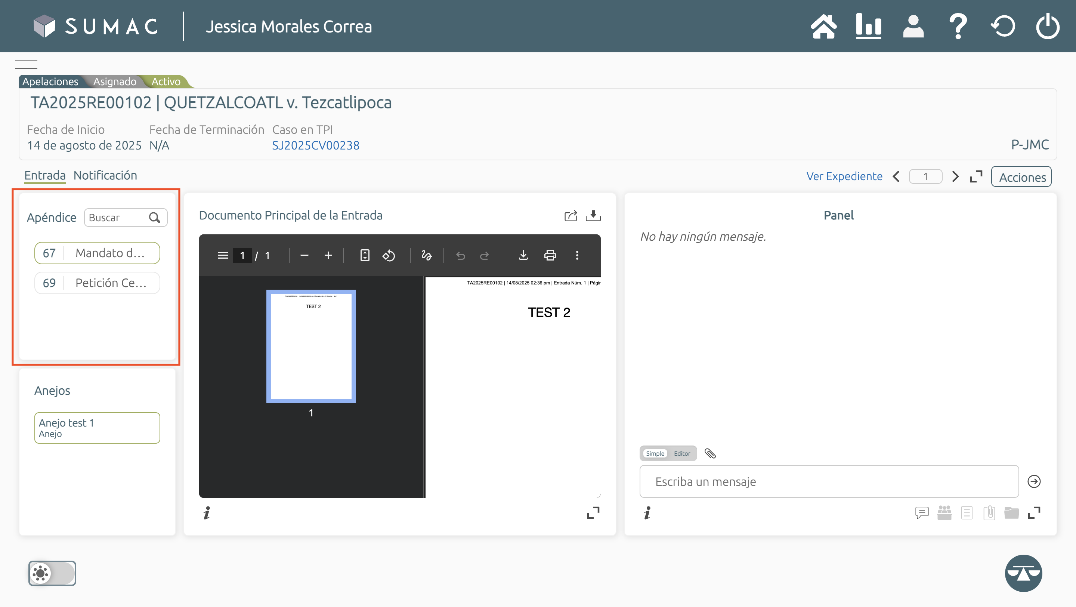Share the main document via export icon
Viewport: 1076px width, 607px height.
pyautogui.click(x=570, y=216)
